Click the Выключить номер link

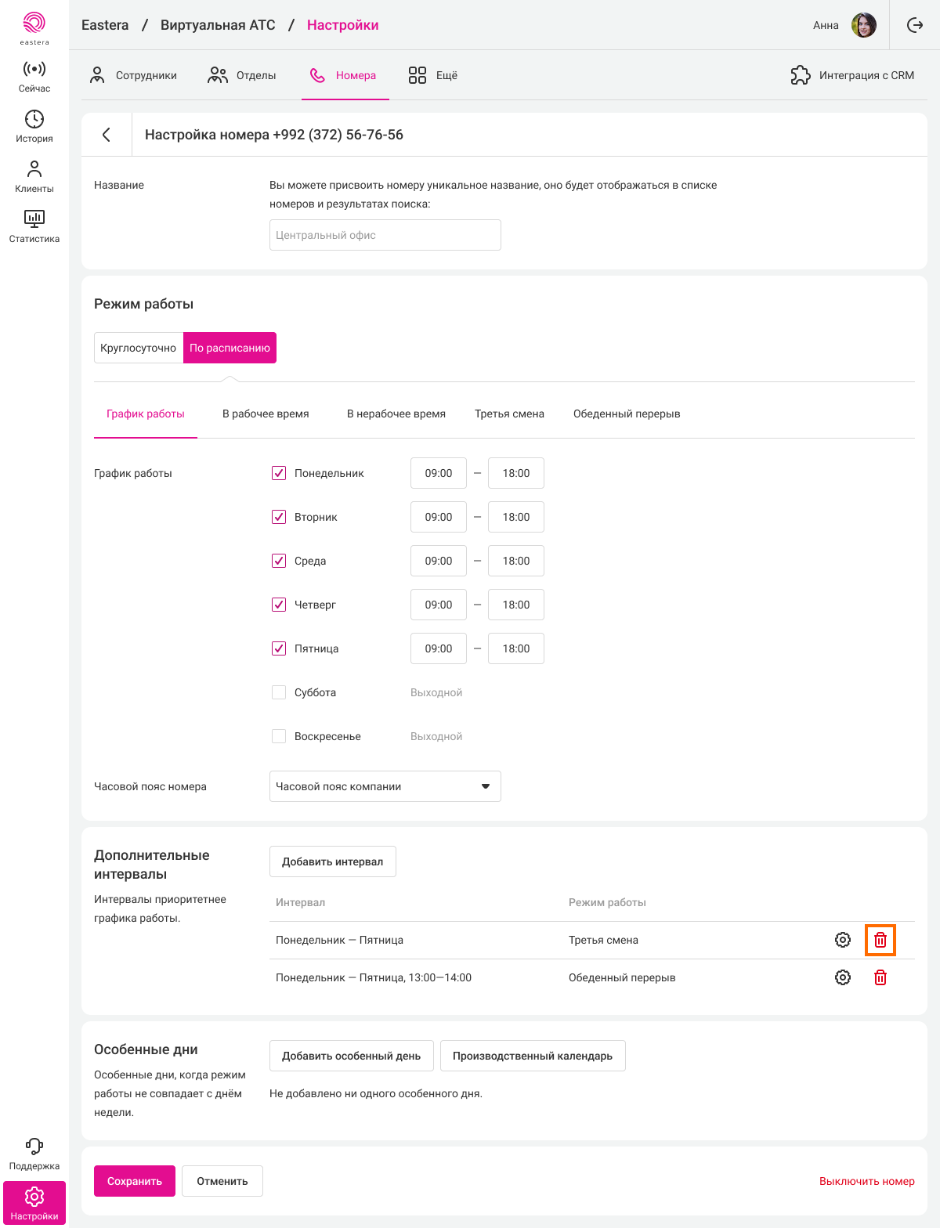tap(866, 1181)
